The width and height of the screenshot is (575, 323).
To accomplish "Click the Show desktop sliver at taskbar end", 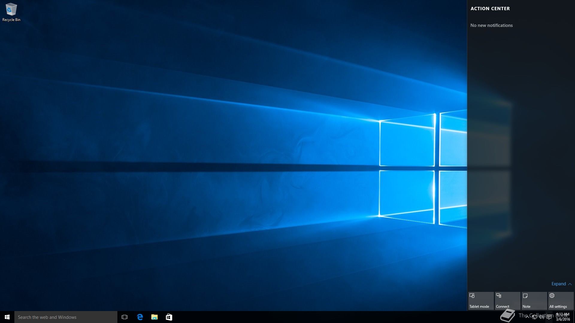I will 574,317.
